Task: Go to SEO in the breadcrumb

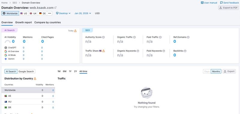Action: tap(15, 3)
